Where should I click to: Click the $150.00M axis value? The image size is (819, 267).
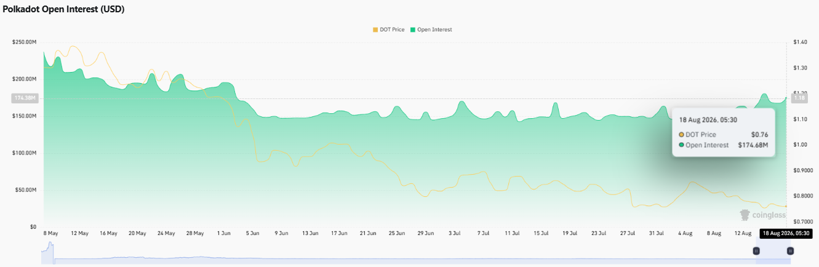point(25,116)
